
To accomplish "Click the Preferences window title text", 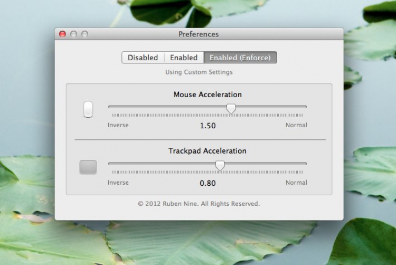I will tap(199, 34).
